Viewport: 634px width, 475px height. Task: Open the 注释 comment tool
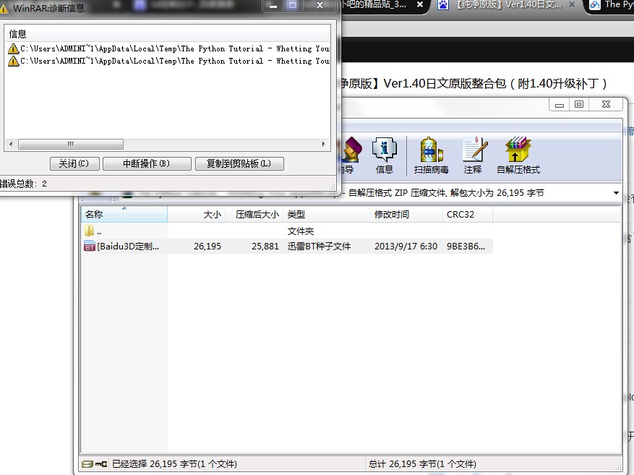473,155
